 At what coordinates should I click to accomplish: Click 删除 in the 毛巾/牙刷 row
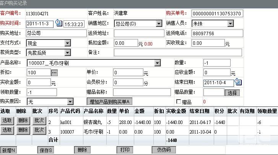[x=23, y=130]
